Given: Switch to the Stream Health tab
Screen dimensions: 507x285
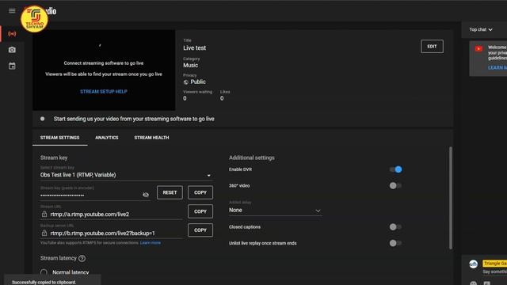Looking at the screenshot, I should [151, 138].
